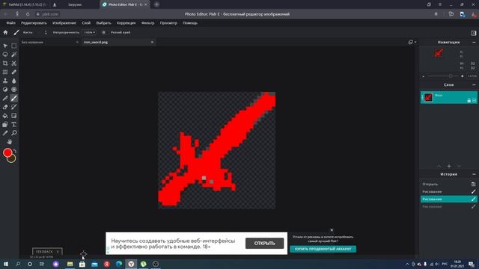Open File Explorer from taskbar
Image resolution: width=479 pixels, height=269 pixels.
pos(70,264)
